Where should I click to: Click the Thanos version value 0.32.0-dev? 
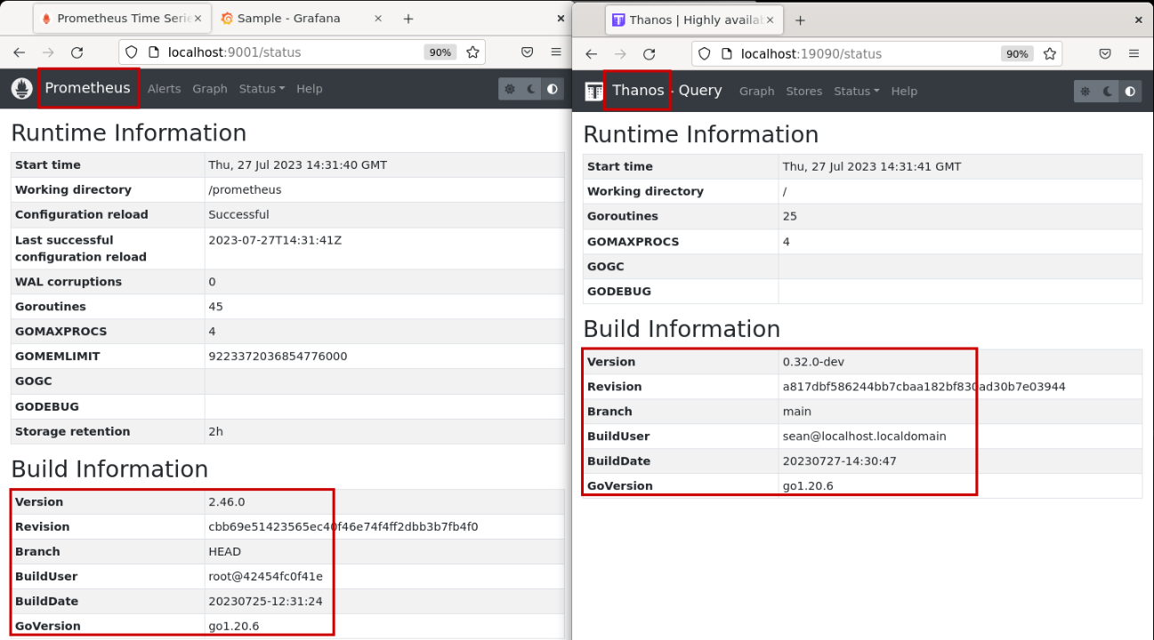813,363
